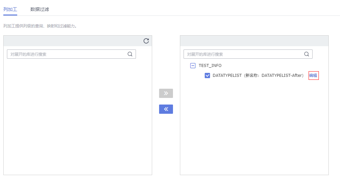The height and width of the screenshot is (185, 340).
Task: Focus the right panel search field
Action: click(243, 54)
